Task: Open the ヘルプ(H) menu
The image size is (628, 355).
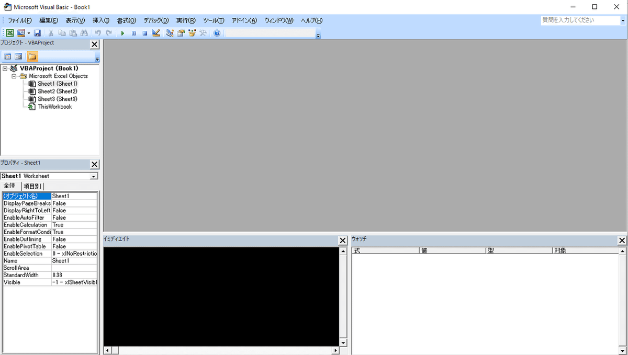Action: pyautogui.click(x=311, y=20)
